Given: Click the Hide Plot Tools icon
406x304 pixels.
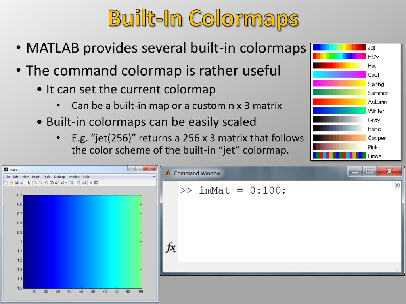Looking at the screenshot, I should (91, 183).
